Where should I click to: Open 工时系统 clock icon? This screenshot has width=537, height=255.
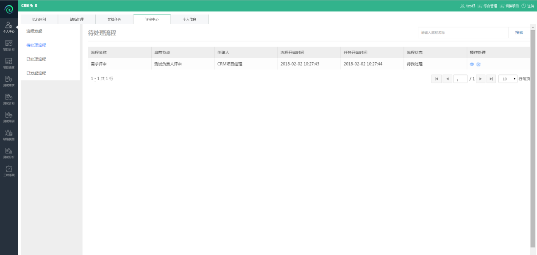8,171
